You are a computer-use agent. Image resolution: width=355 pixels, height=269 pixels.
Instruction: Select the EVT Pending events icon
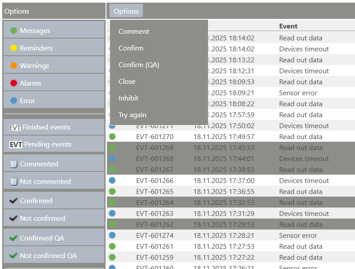click(14, 144)
